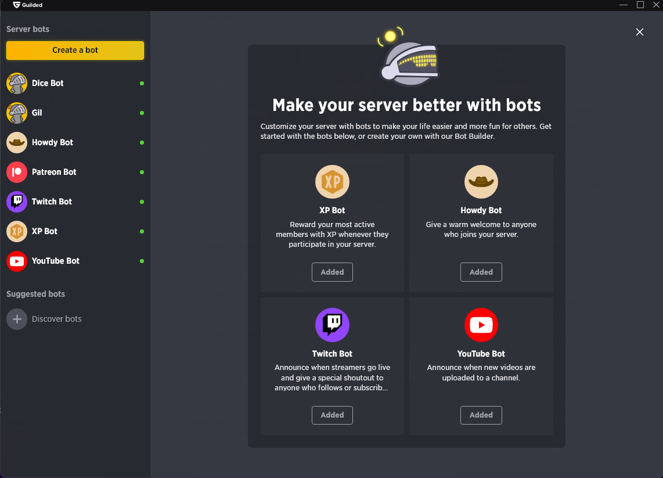Image resolution: width=663 pixels, height=478 pixels.
Task: Click sidebar XP Bot green status dot
Action: point(142,231)
